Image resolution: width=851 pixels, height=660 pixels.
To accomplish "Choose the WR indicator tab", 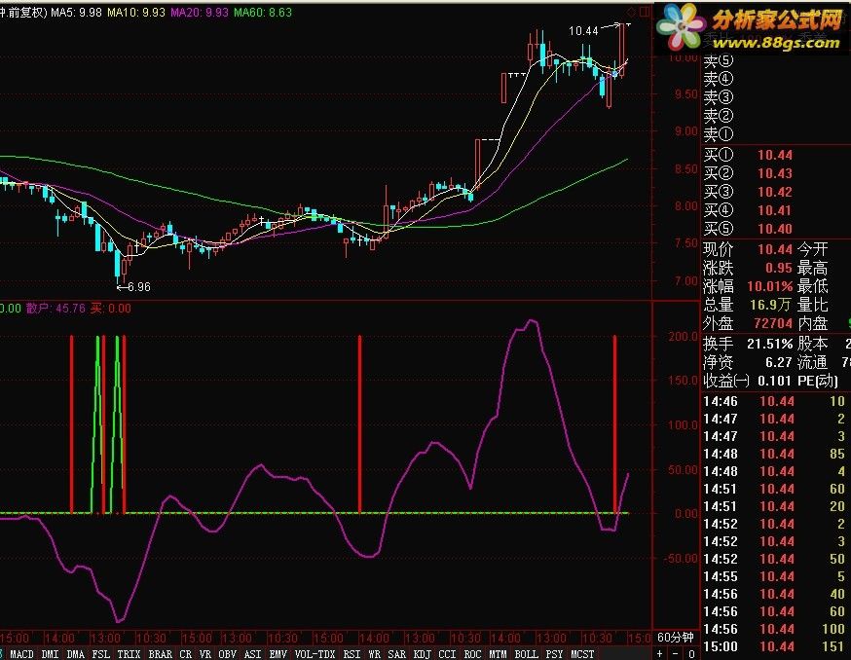I will click(x=375, y=654).
